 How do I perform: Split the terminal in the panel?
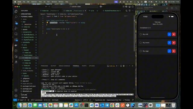pyautogui.click(x=121, y=66)
